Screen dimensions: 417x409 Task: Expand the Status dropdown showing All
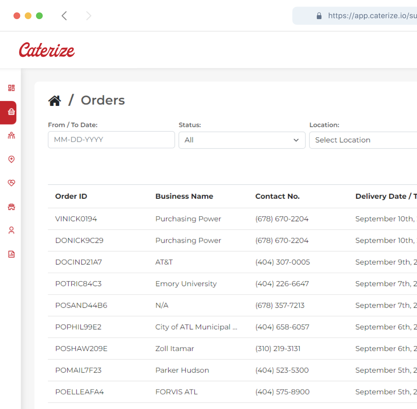[x=242, y=140]
